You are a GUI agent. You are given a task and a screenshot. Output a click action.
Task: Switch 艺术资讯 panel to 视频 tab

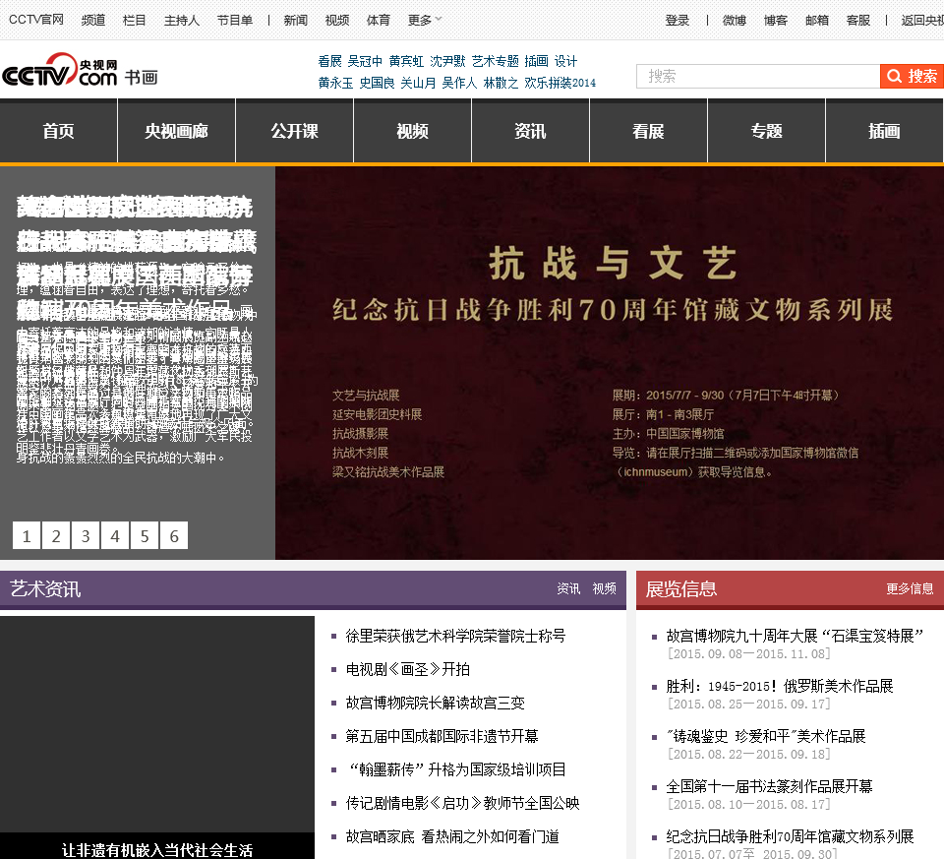[x=604, y=588]
